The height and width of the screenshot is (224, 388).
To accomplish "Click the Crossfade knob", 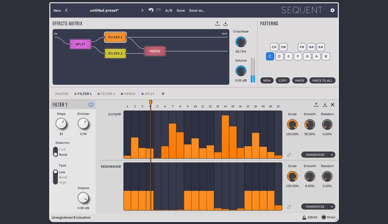I will click(241, 42).
